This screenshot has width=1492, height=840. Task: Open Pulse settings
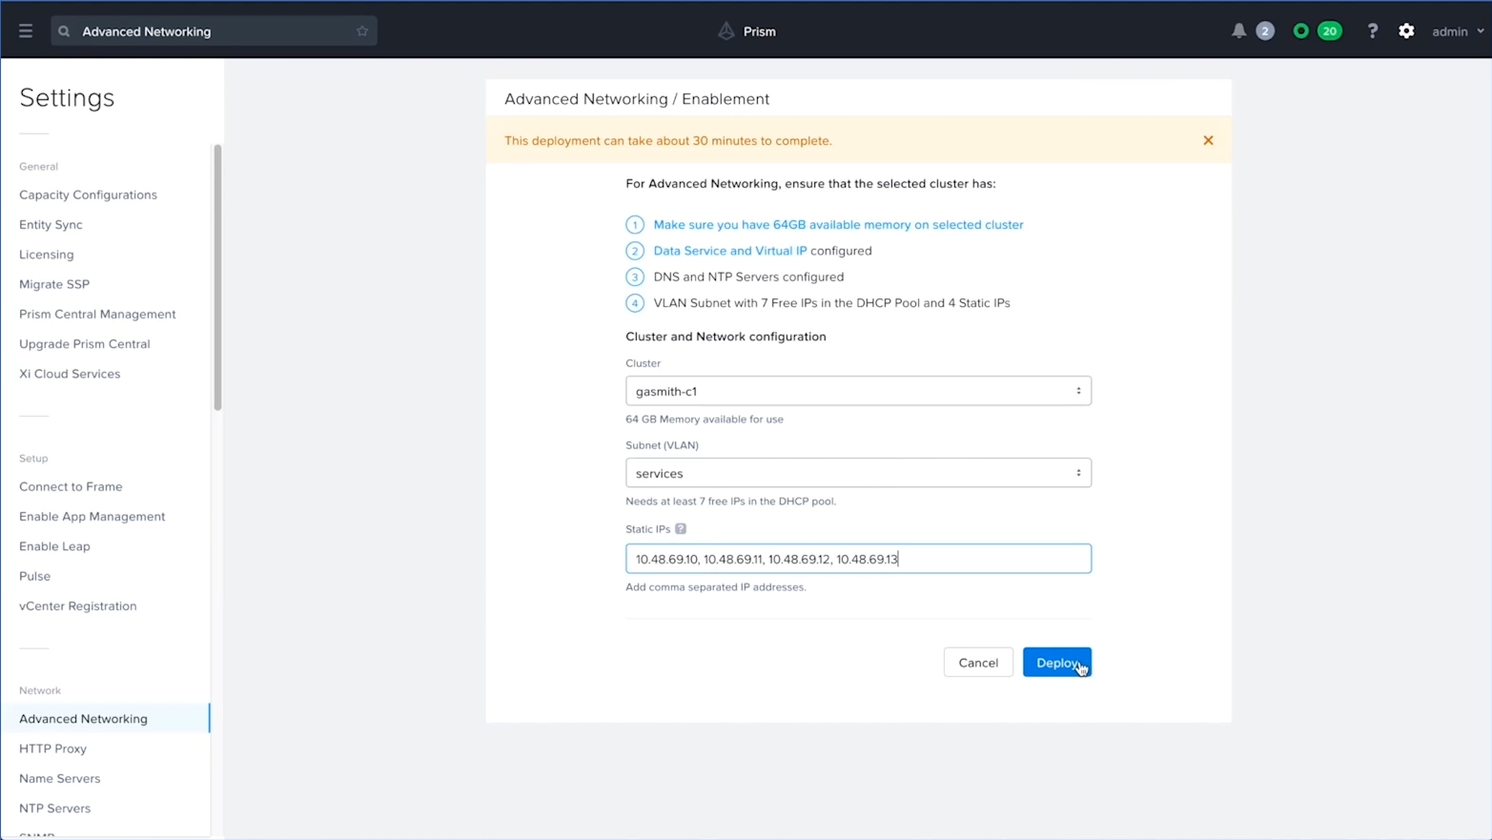(x=34, y=576)
